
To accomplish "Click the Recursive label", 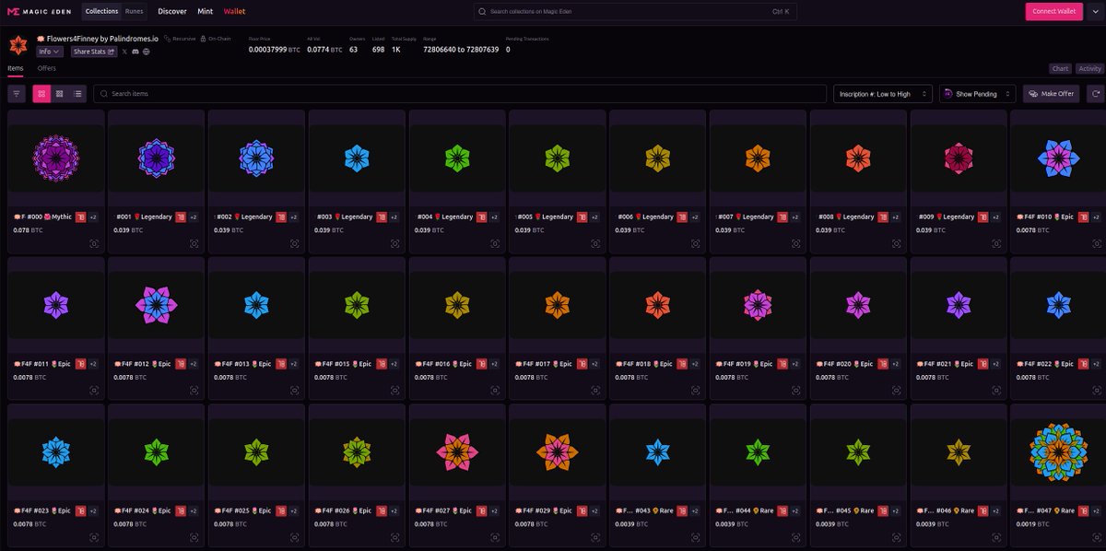I will (x=180, y=39).
